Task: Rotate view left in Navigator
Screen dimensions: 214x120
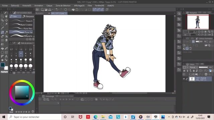Action: coord(199,35)
